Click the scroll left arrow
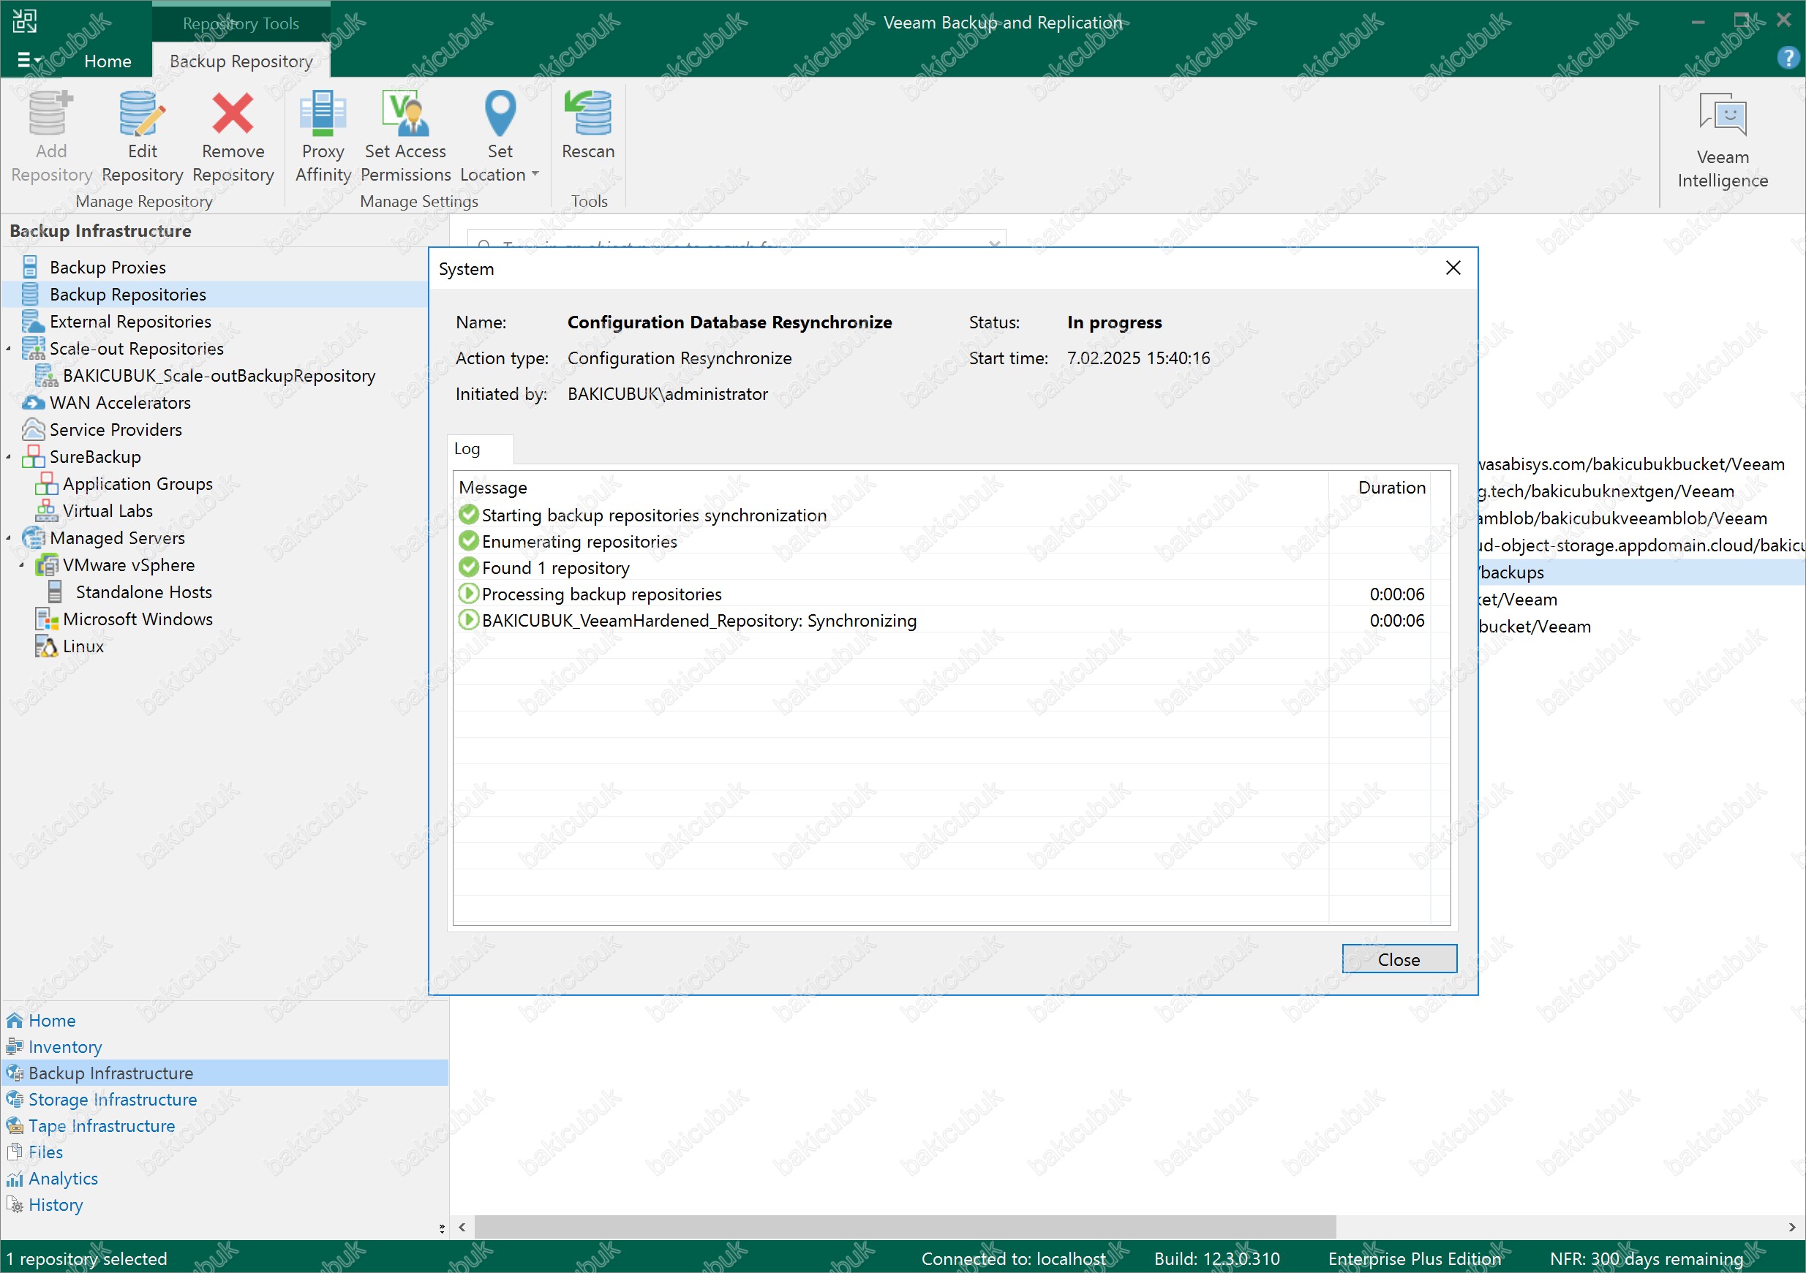The image size is (1806, 1273). [x=462, y=1227]
